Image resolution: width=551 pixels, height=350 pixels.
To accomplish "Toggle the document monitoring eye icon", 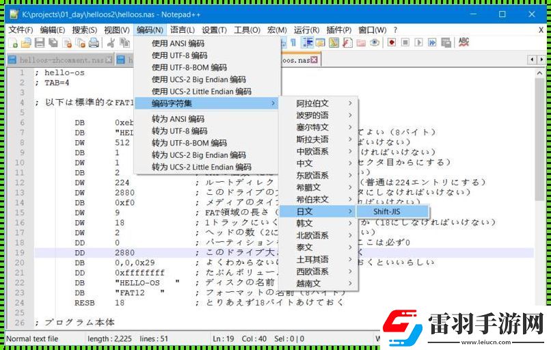I will (x=375, y=42).
